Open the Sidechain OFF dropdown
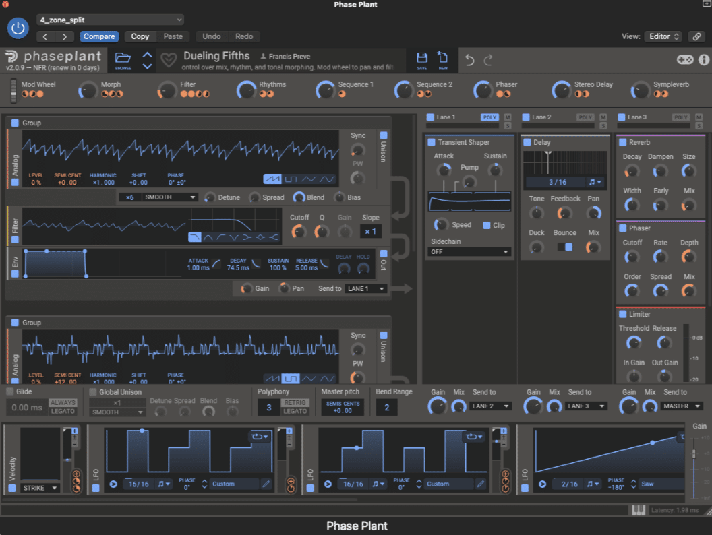Viewport: 712px width, 535px height. click(x=469, y=252)
